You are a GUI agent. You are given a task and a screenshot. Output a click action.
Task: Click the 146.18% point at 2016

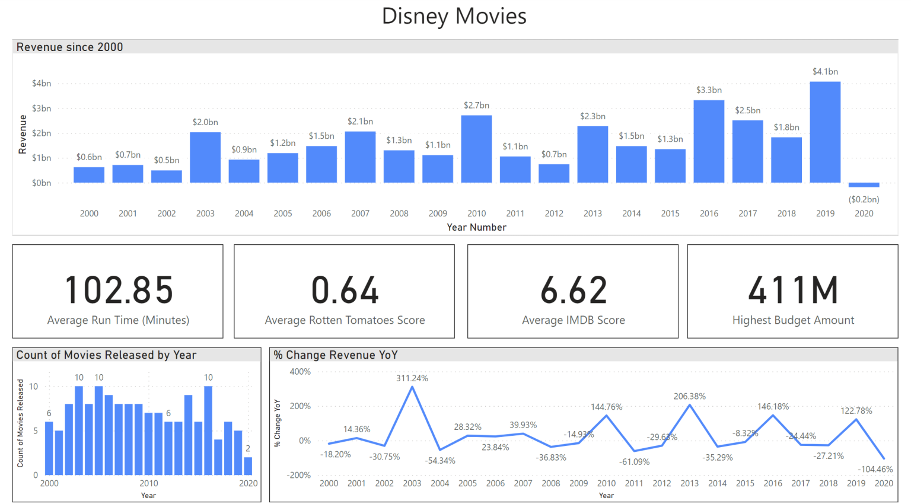click(773, 416)
